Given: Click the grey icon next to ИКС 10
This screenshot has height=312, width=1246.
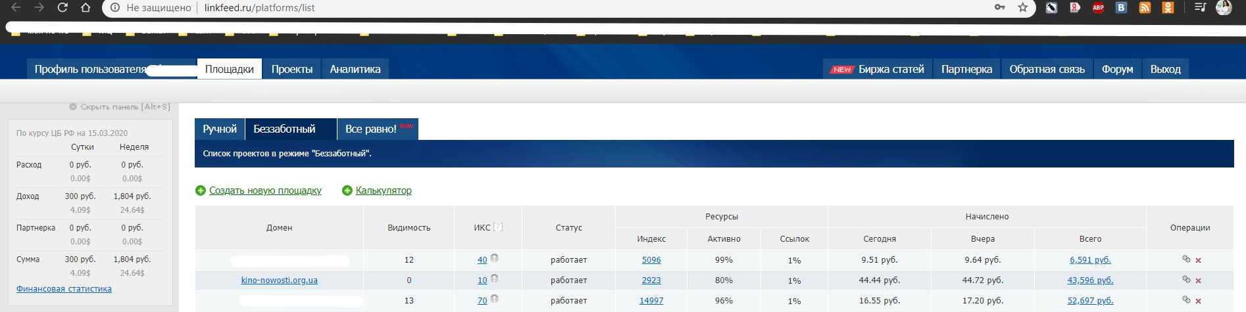Looking at the screenshot, I should [x=494, y=279].
